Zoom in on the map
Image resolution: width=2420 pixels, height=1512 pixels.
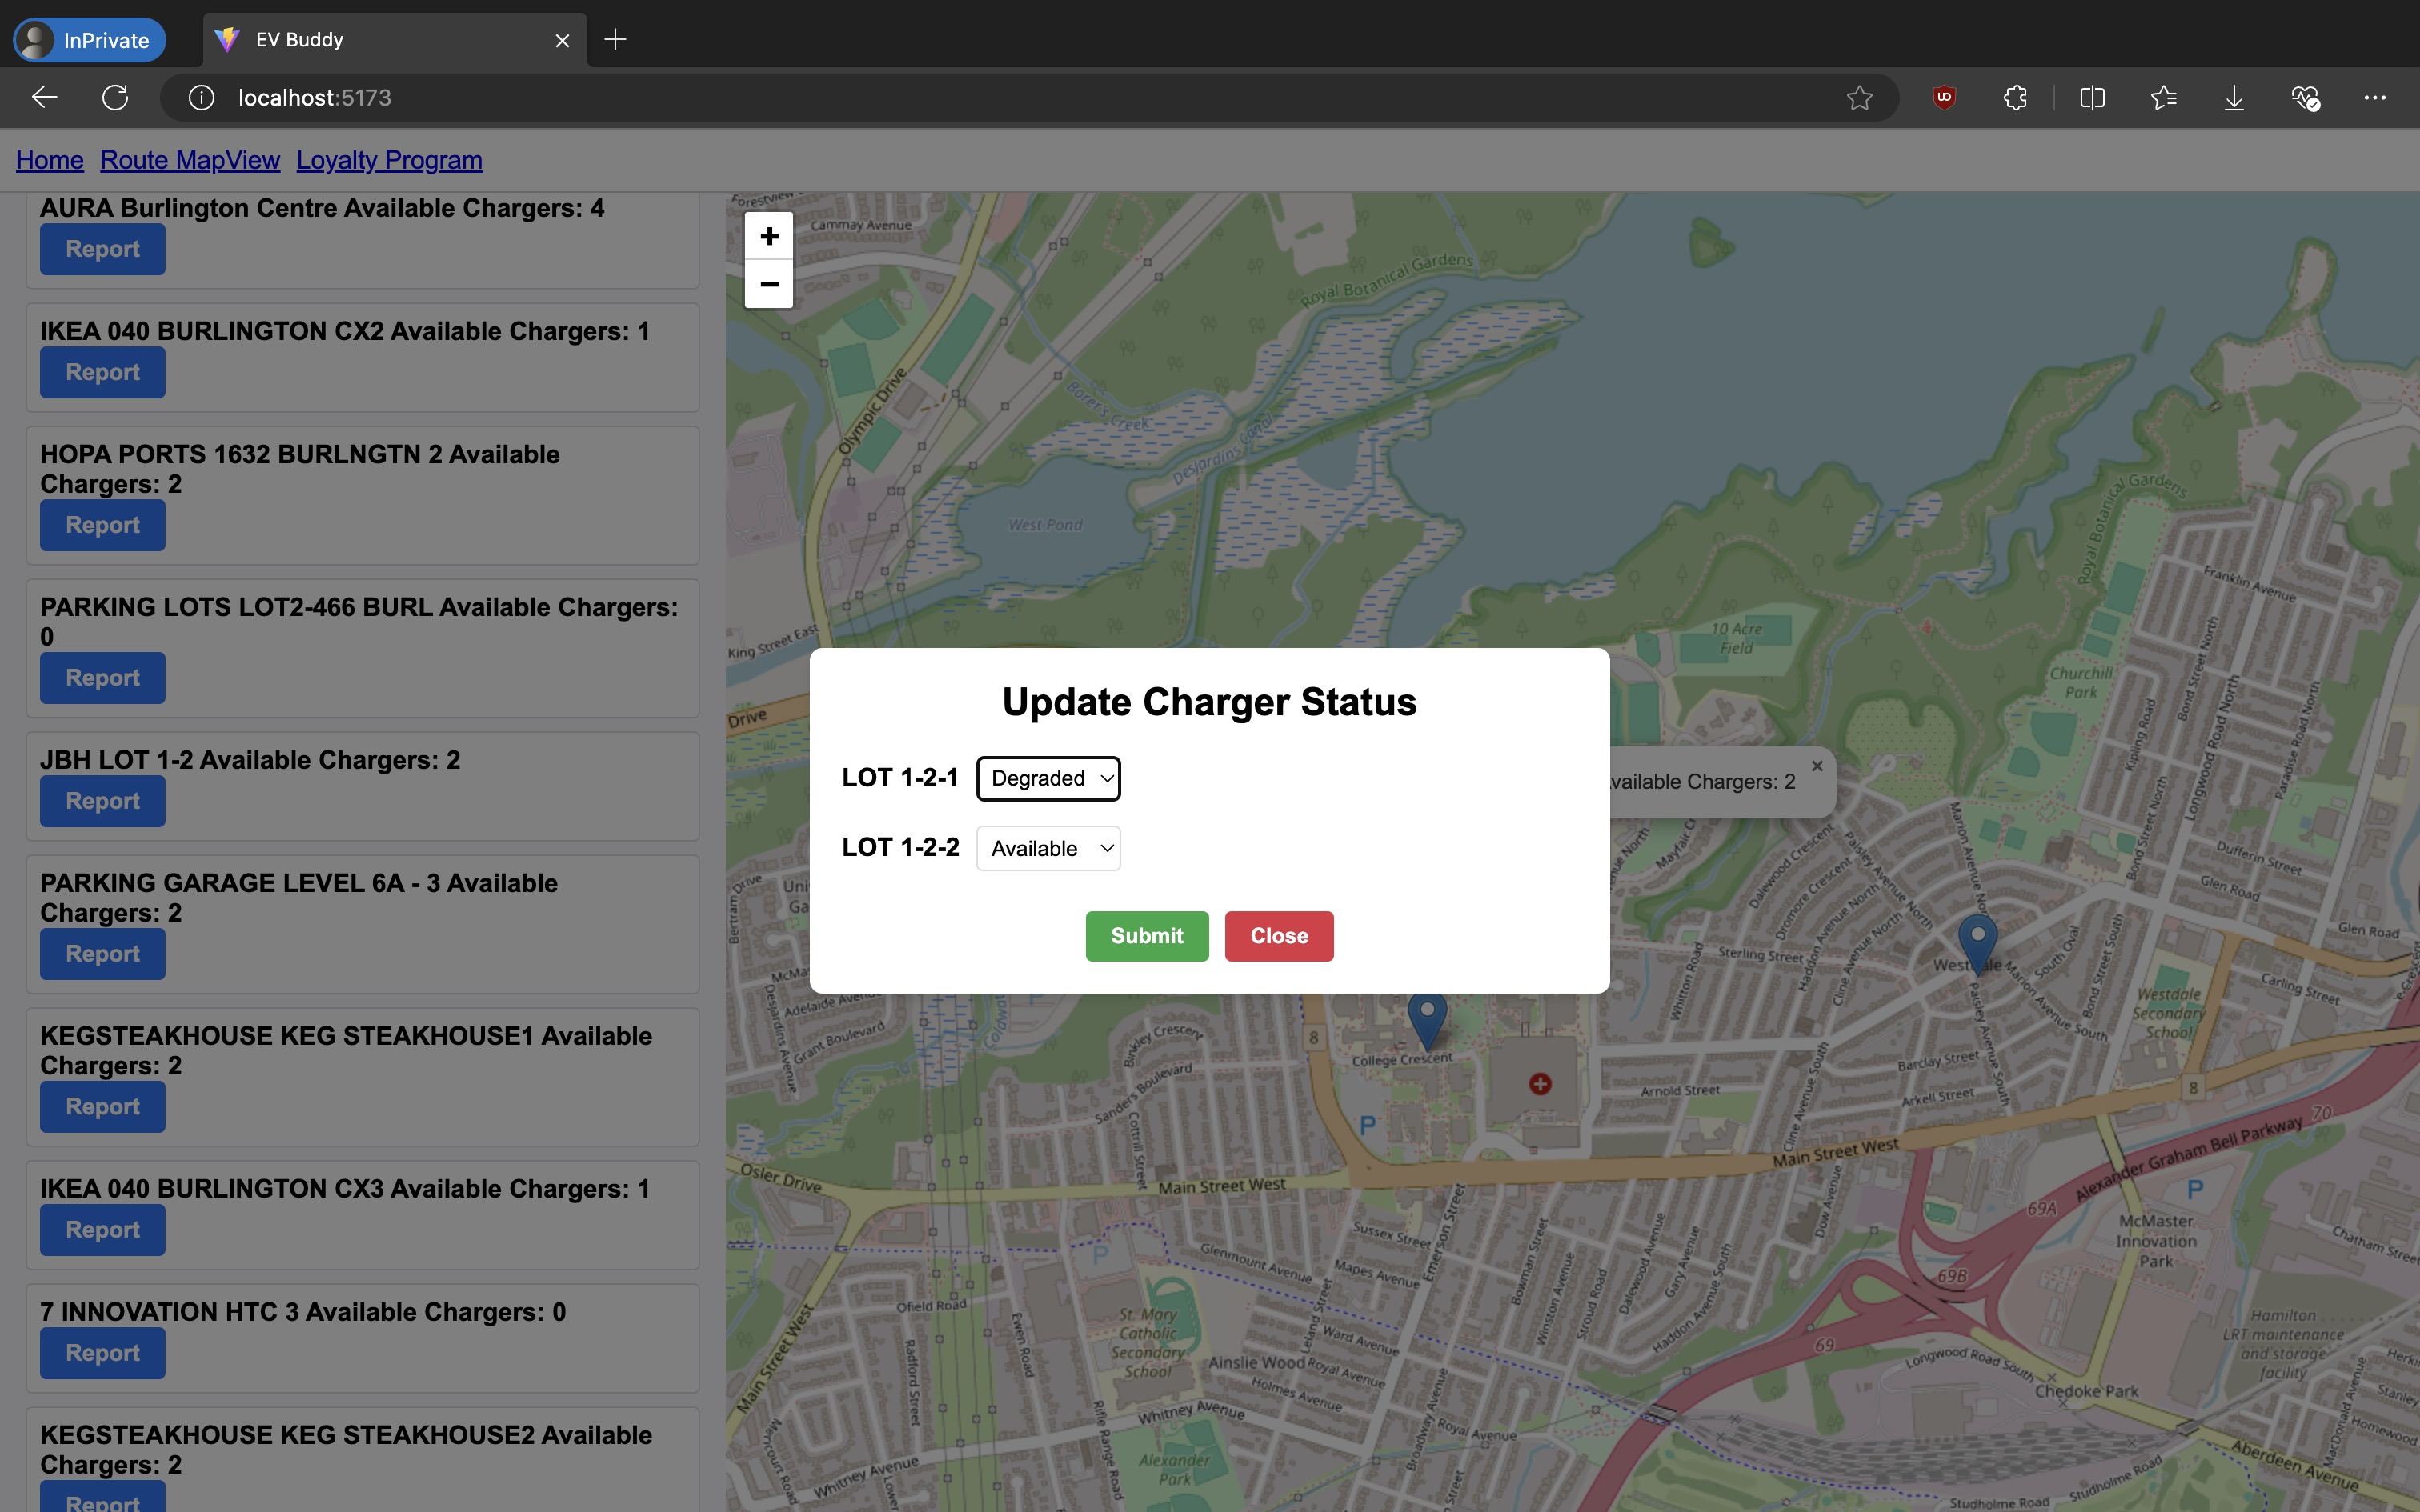coord(768,236)
